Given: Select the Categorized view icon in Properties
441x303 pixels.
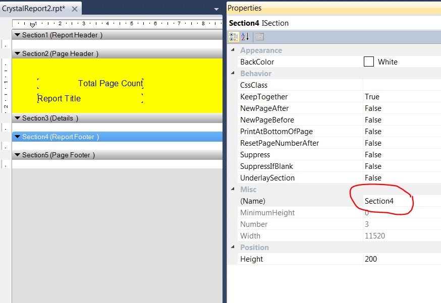Looking at the screenshot, I should pos(234,37).
